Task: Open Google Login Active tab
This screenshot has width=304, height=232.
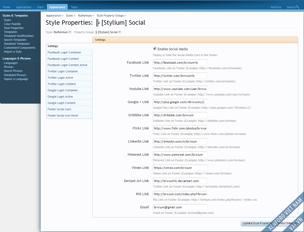Action: (x=69, y=97)
